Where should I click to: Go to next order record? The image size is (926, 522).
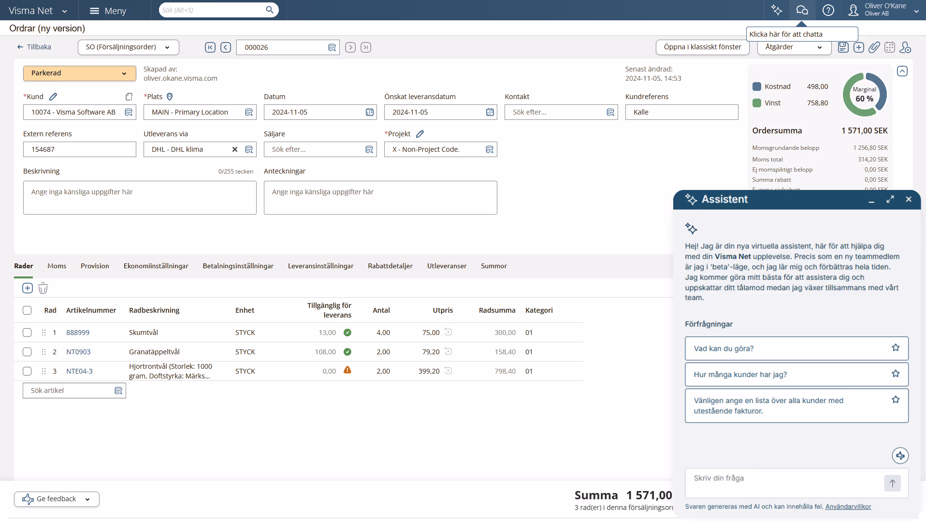tap(351, 47)
